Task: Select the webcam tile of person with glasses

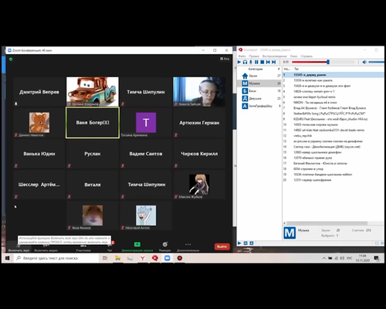Action: tap(199, 92)
